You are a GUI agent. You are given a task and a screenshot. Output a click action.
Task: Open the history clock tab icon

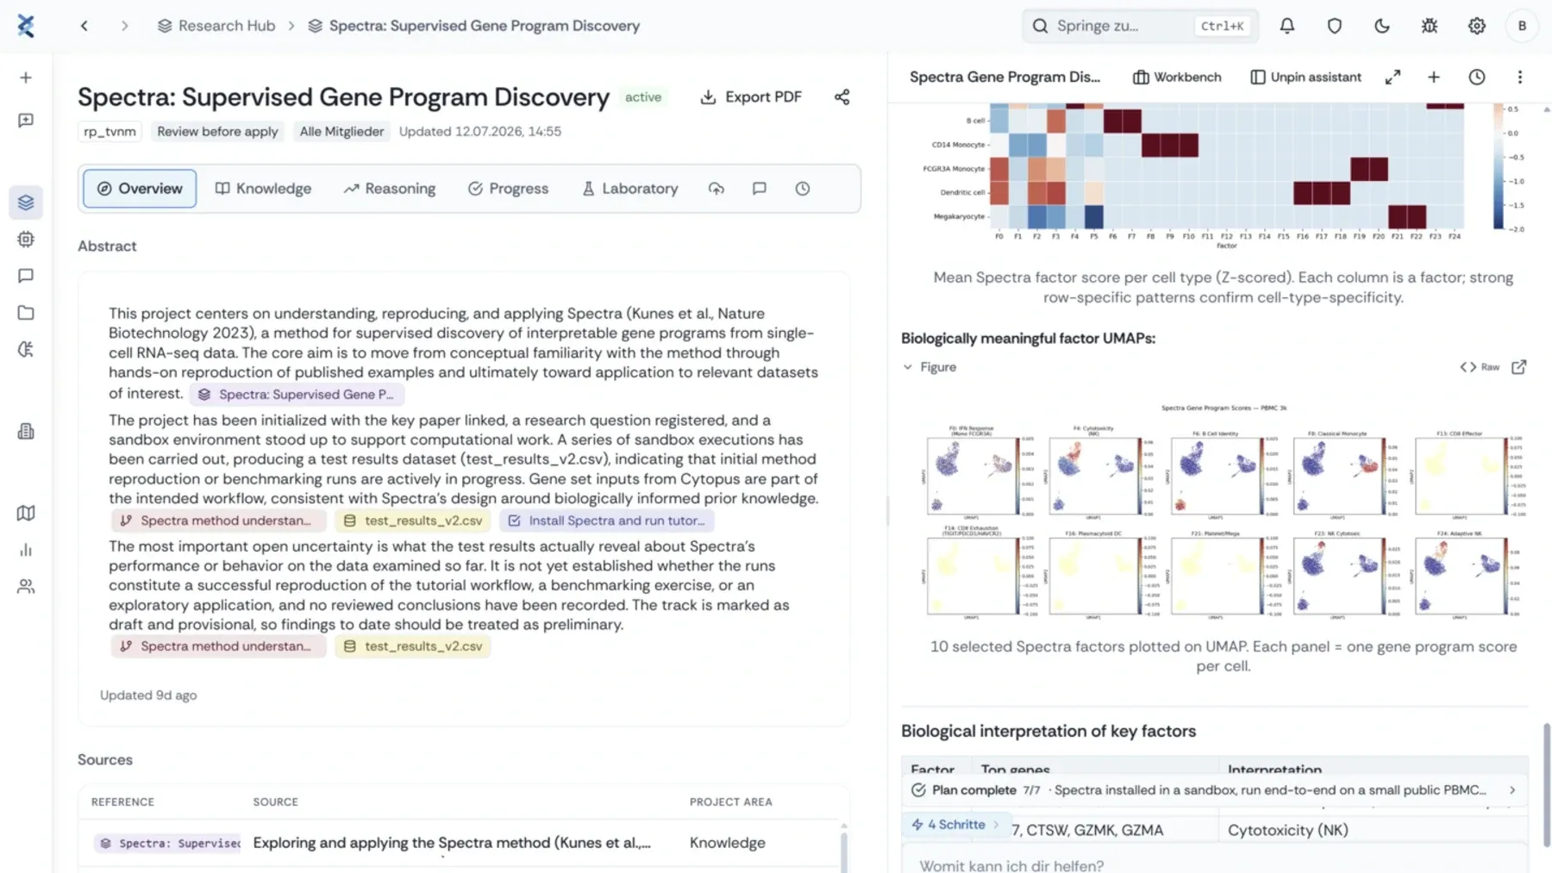pos(803,189)
